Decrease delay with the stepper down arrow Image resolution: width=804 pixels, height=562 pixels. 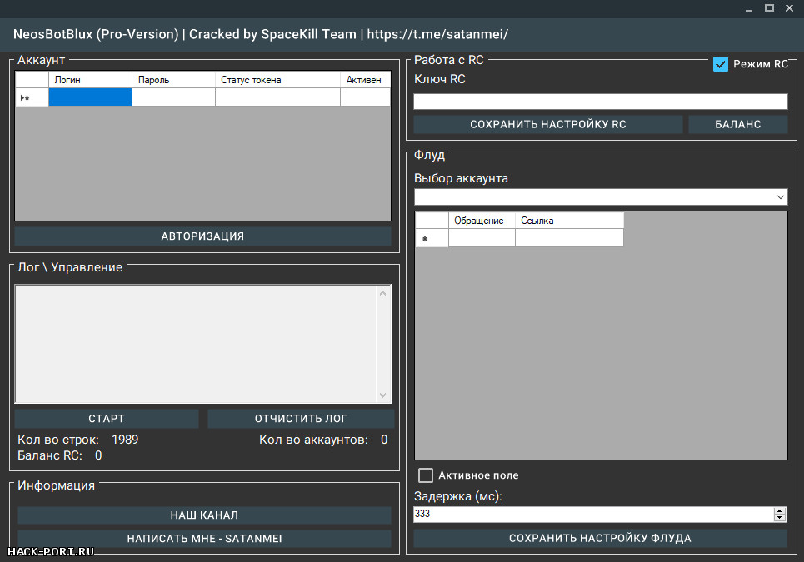pos(780,518)
